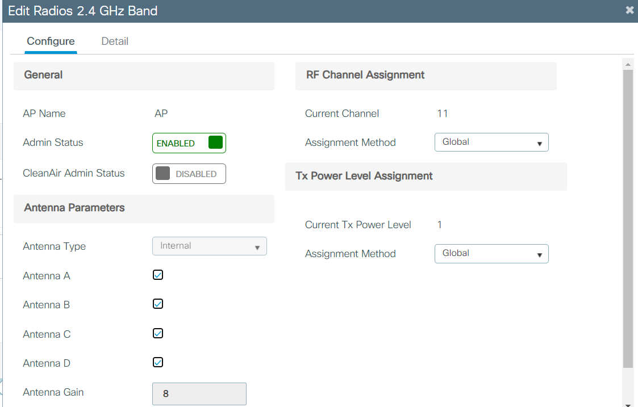Screen dimensions: 638x407
Task: Open the Antenna Type dropdown
Action: pyautogui.click(x=209, y=246)
